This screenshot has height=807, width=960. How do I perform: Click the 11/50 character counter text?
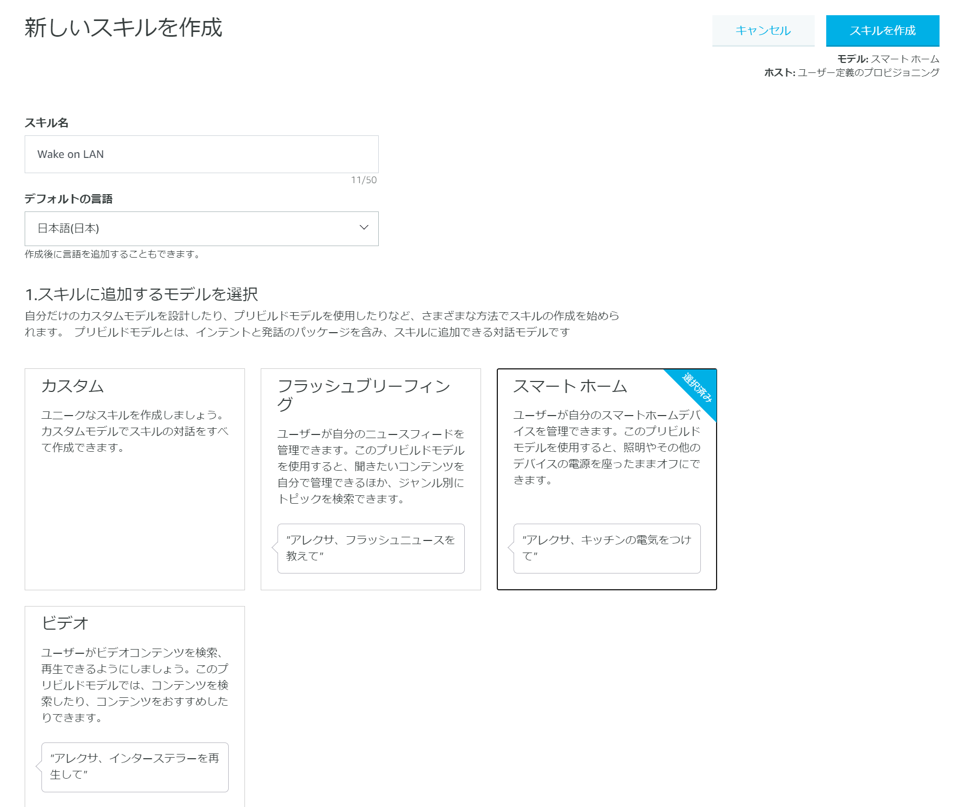coord(364,180)
